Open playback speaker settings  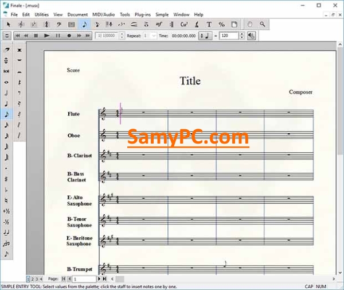point(252,36)
